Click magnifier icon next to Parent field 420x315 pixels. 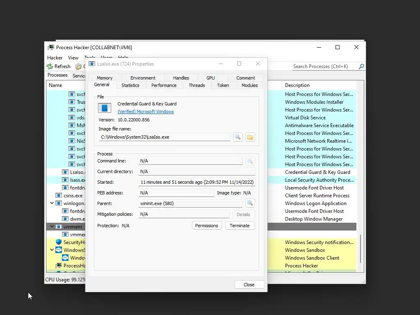pyautogui.click(x=250, y=203)
